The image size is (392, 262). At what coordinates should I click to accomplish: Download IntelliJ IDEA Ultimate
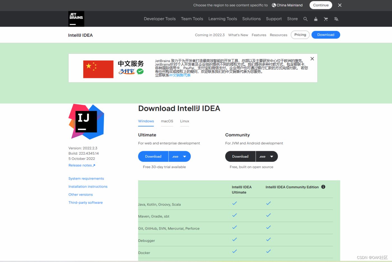tap(153, 157)
